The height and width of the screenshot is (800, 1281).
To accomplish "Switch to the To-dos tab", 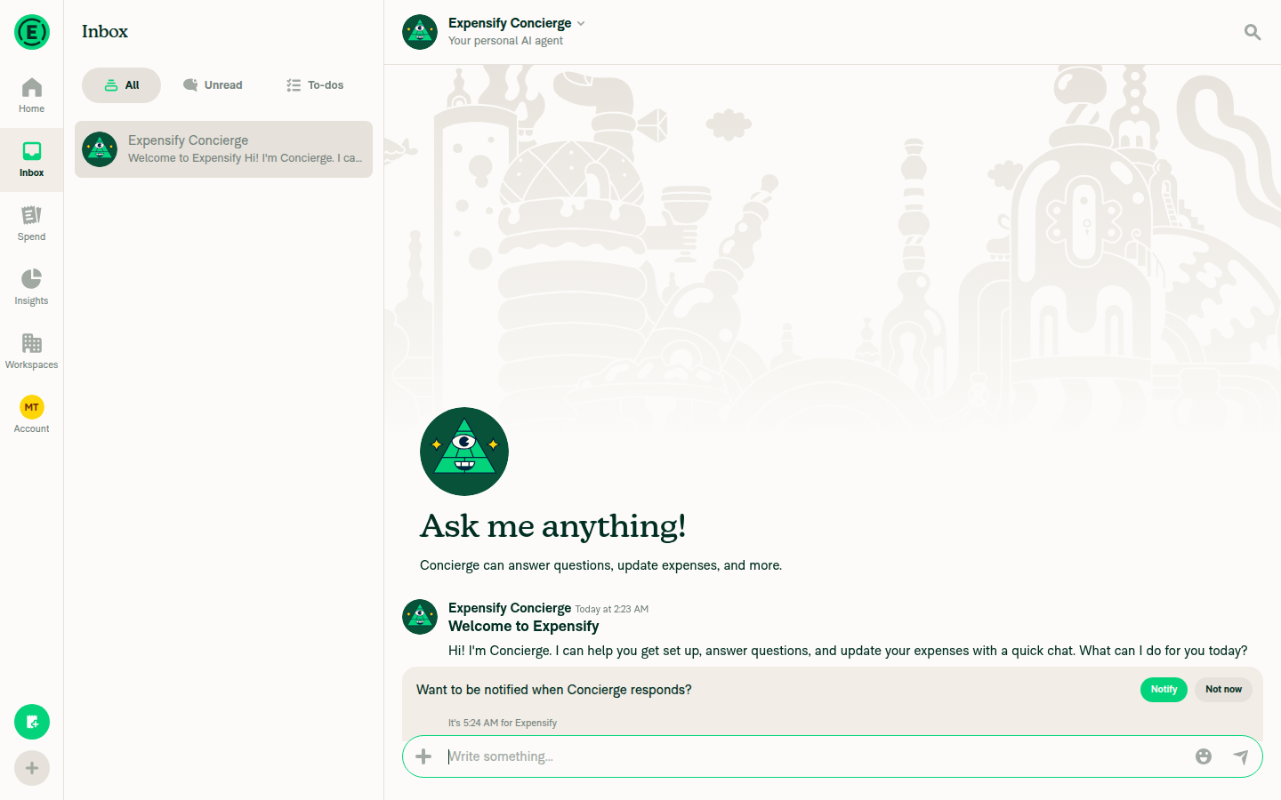I will [x=315, y=85].
